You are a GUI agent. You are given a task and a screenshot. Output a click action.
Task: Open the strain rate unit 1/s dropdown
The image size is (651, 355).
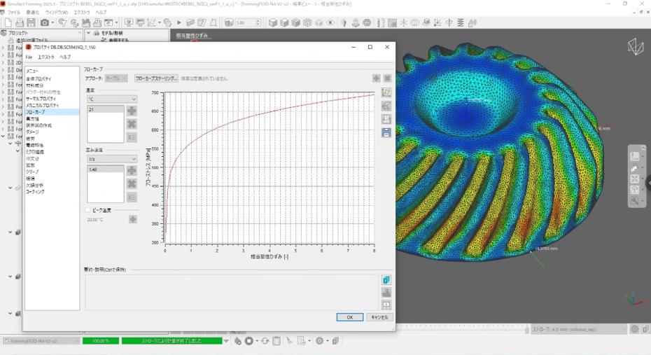point(112,159)
